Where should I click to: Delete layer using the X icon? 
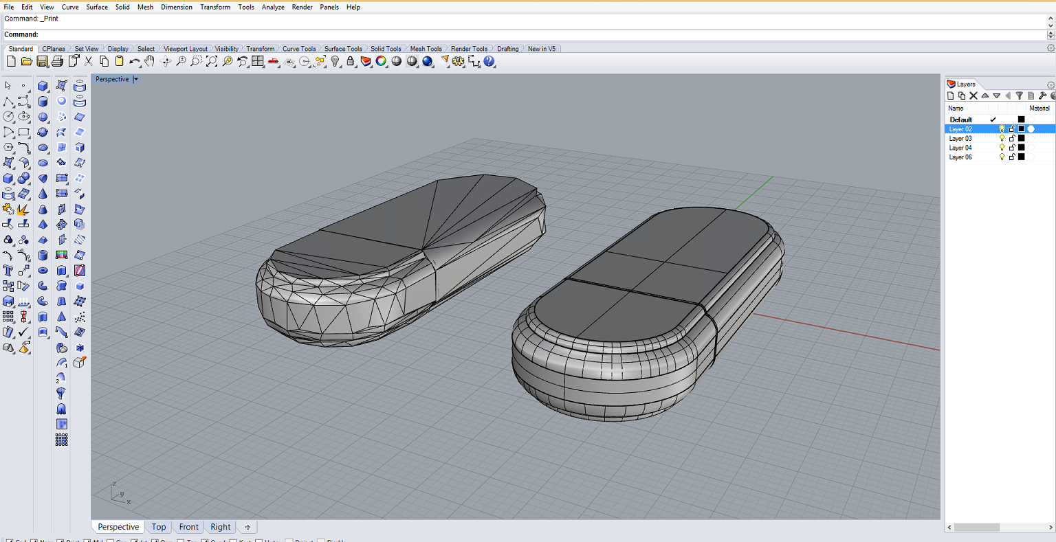click(973, 96)
